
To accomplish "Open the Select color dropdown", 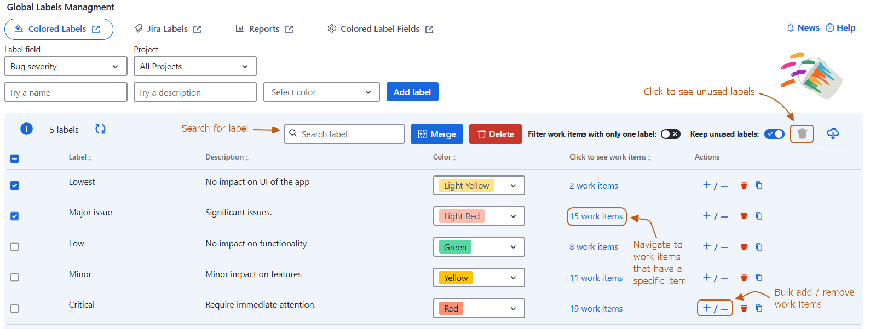I will (321, 92).
